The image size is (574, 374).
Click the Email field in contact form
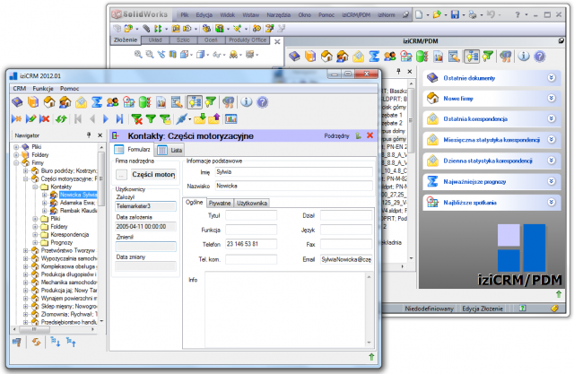point(346,259)
